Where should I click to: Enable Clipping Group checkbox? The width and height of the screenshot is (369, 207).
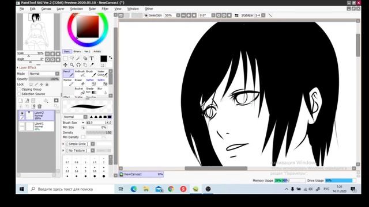pyautogui.click(x=19, y=90)
